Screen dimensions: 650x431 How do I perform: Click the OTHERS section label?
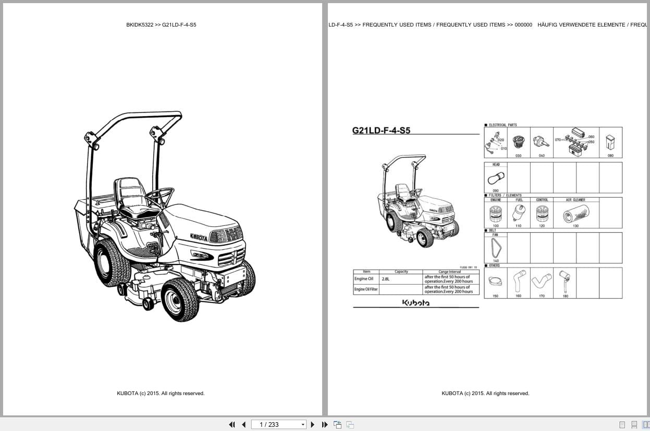[x=494, y=265]
